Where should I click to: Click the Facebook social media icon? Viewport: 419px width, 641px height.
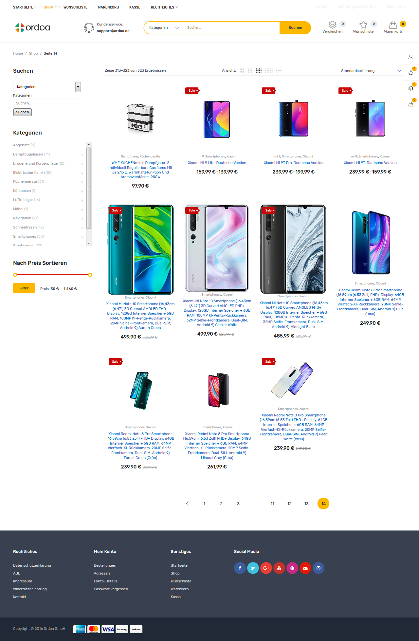coord(240,568)
